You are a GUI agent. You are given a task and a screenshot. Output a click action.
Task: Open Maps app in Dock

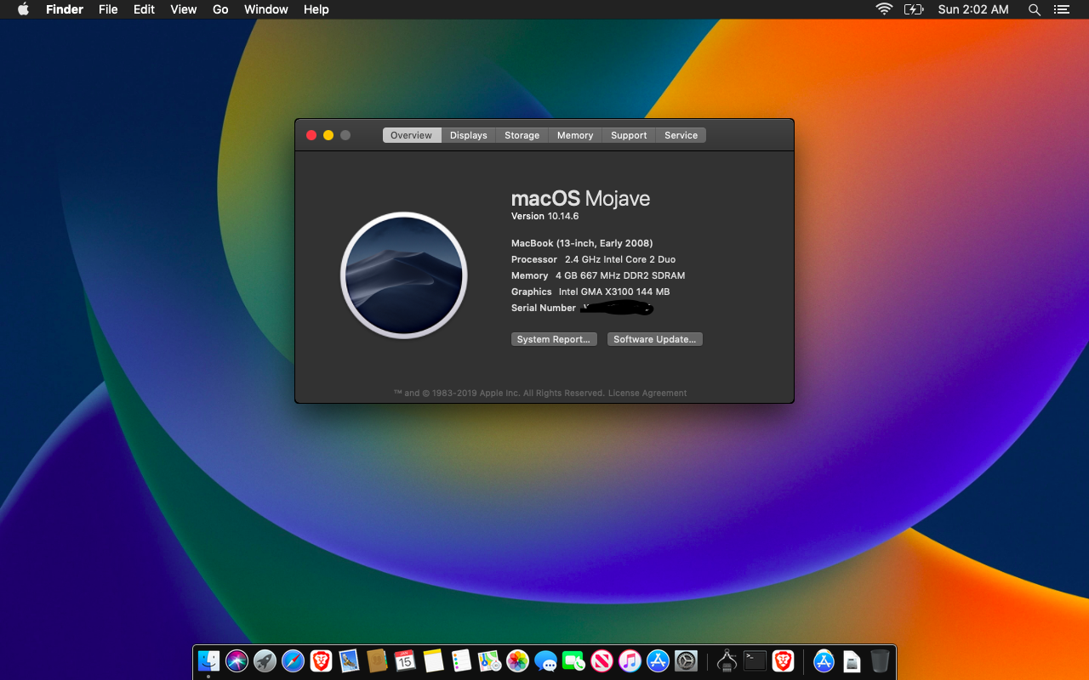pos(489,660)
